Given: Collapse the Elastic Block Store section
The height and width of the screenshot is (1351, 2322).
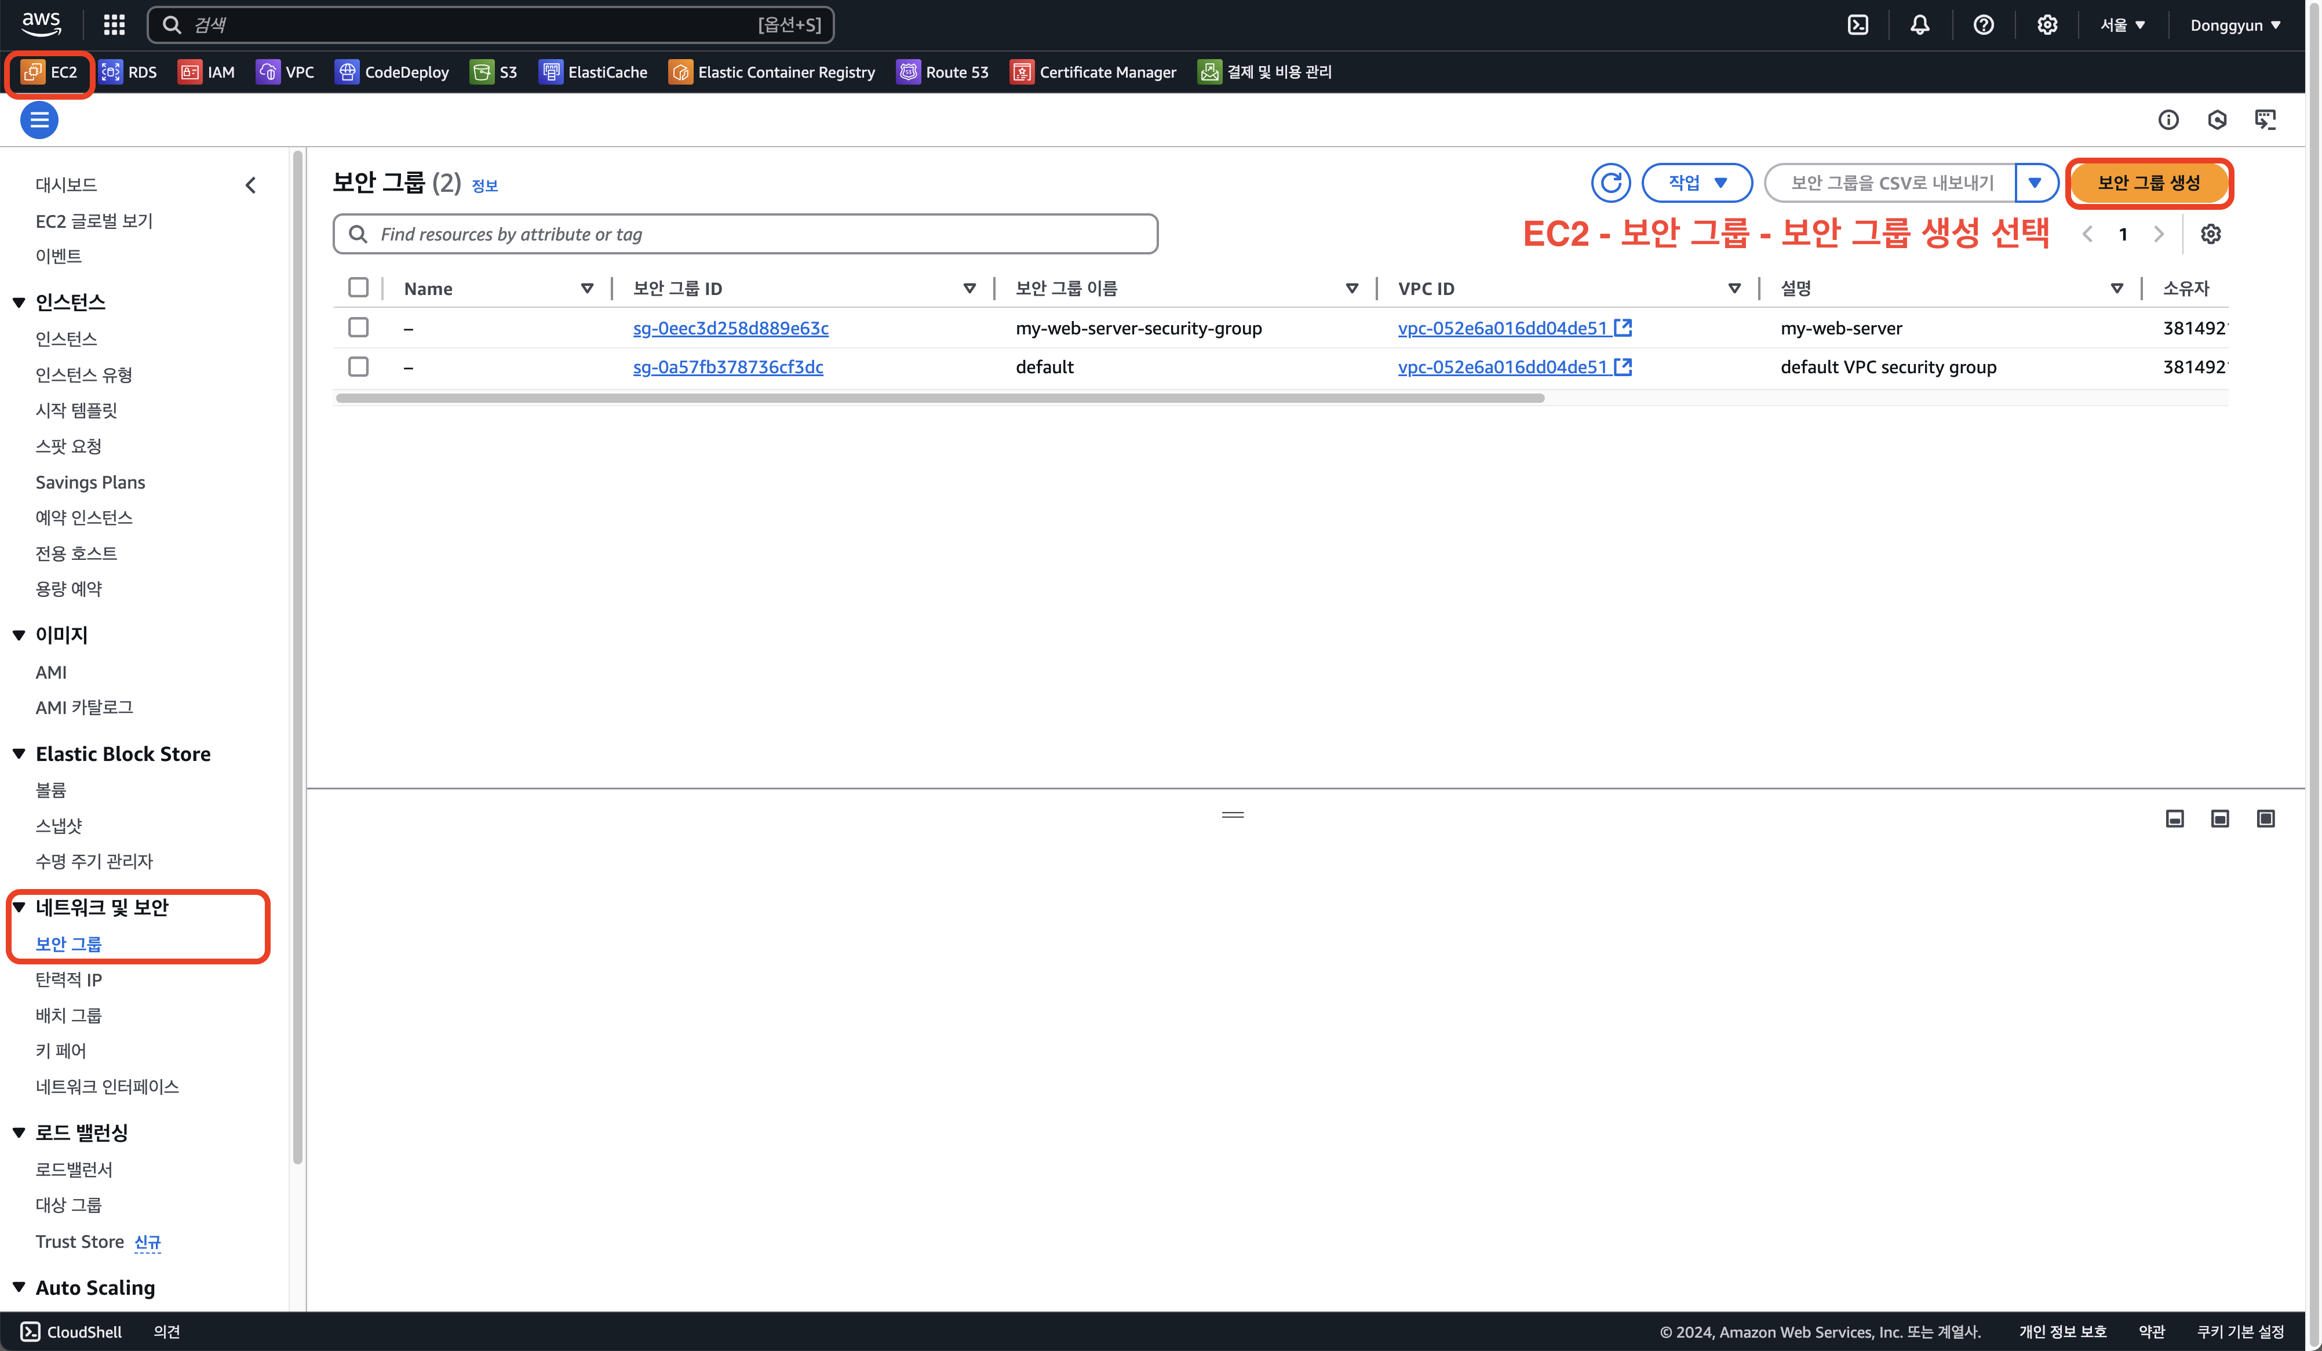Looking at the screenshot, I should tap(19, 754).
